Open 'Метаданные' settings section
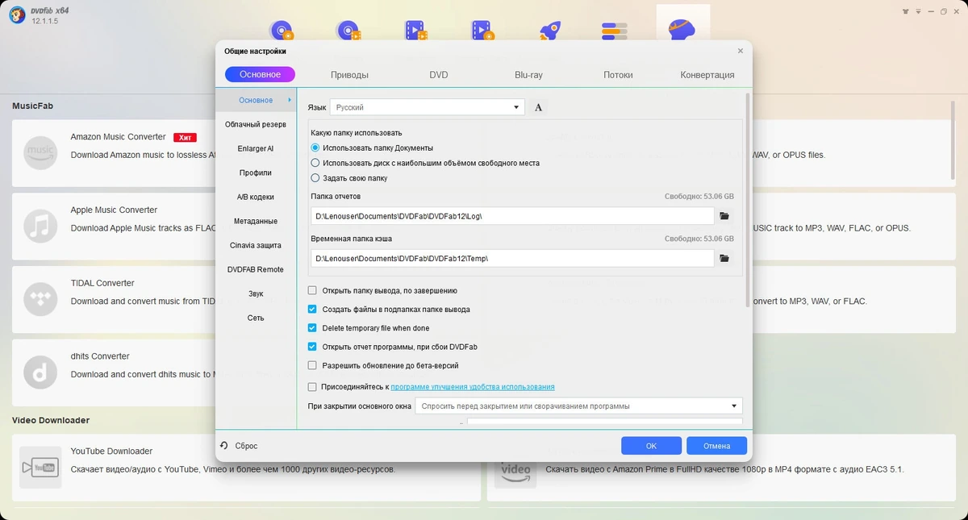This screenshot has height=520, width=968. click(256, 221)
